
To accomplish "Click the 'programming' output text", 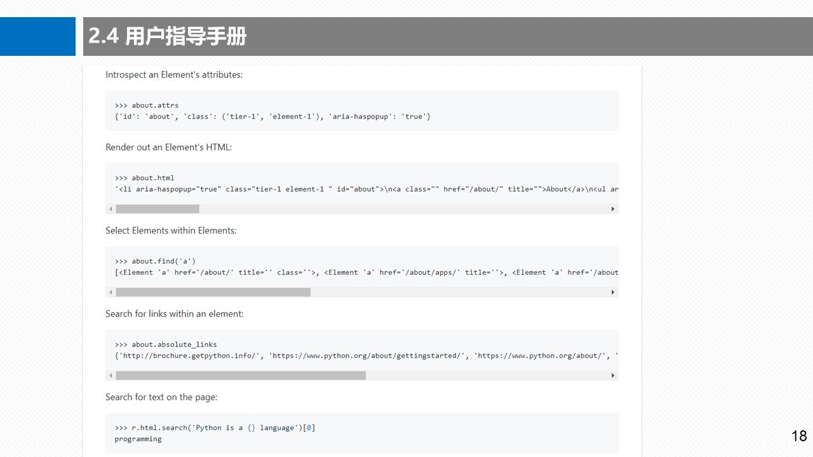I will coord(138,439).
